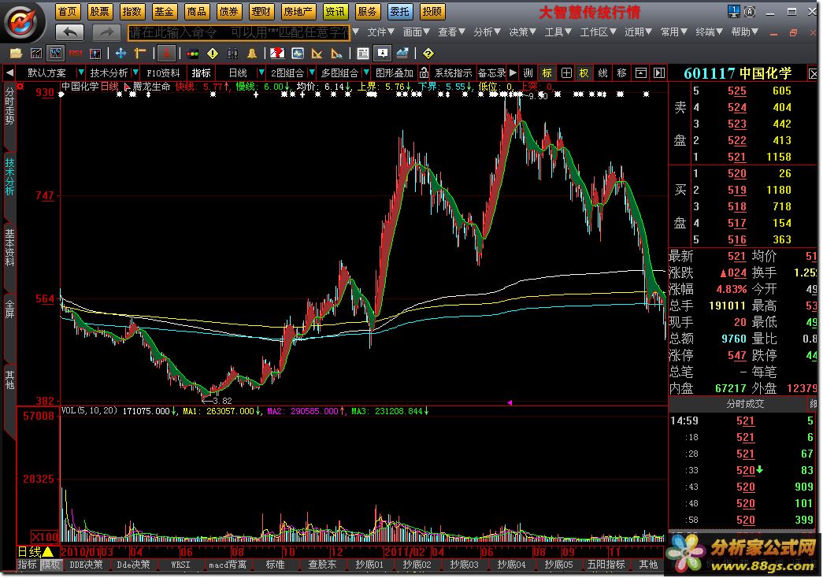Select the ruler measuring tool icon
This screenshot has height=578, width=823.
tap(140, 53)
